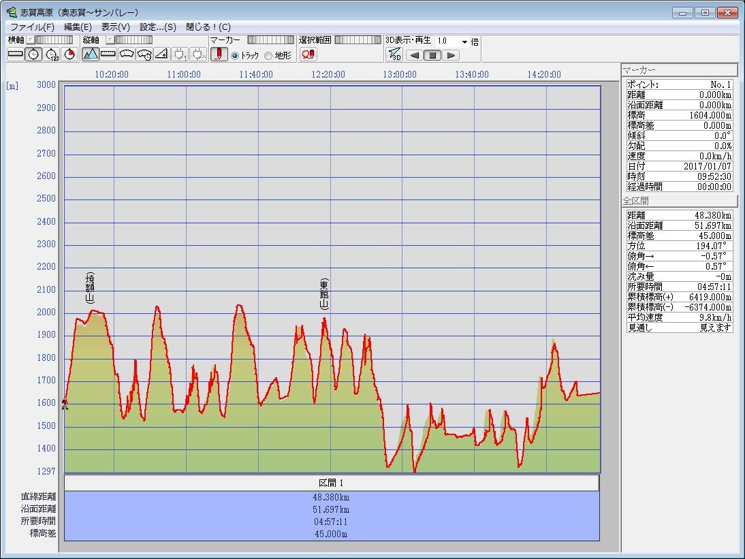
Task: Open the 設定...(S) menu
Action: click(157, 27)
